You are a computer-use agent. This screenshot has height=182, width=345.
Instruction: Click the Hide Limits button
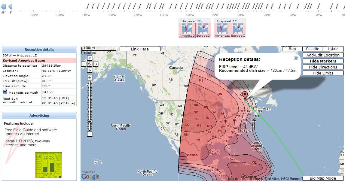pyautogui.click(x=323, y=73)
